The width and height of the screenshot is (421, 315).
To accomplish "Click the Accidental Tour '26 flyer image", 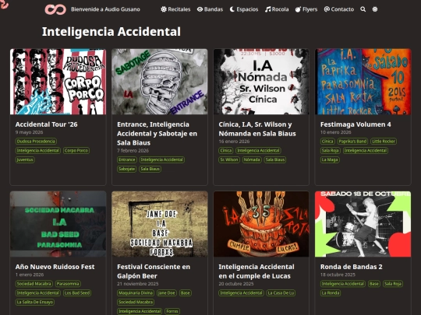I will (x=58, y=82).
